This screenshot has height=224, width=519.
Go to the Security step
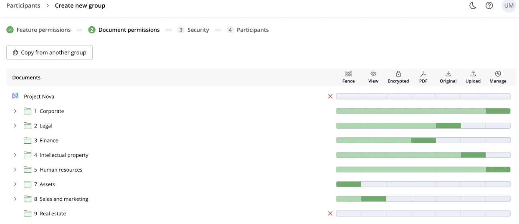pos(193,30)
